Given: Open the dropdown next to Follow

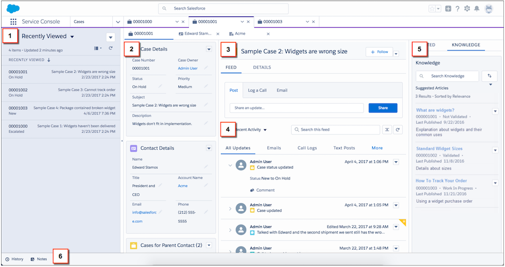Looking at the screenshot, I should pyautogui.click(x=397, y=54).
